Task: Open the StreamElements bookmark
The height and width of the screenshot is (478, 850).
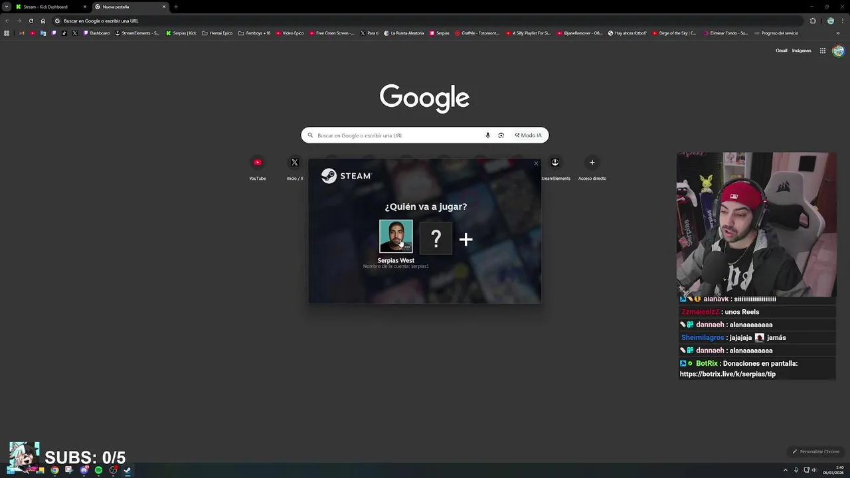Action: click(x=137, y=33)
